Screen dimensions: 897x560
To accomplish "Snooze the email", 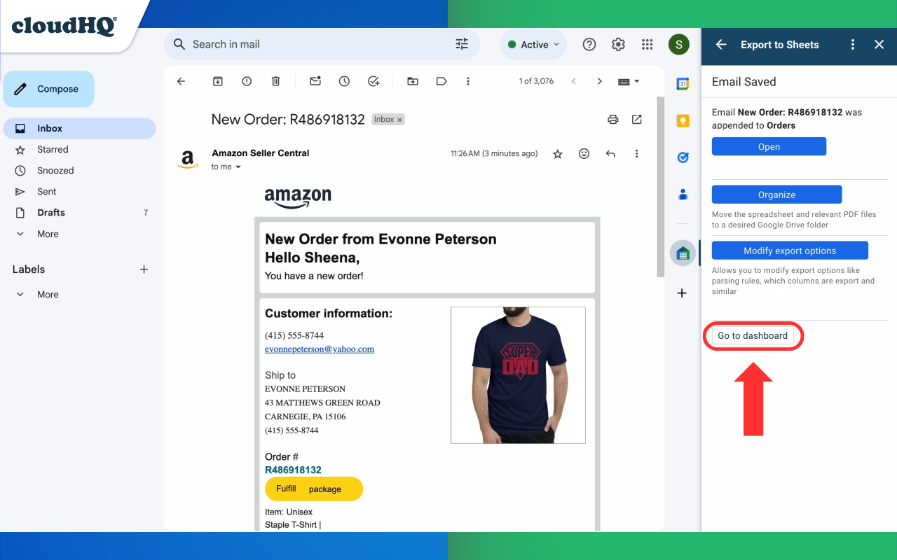I will coord(344,80).
